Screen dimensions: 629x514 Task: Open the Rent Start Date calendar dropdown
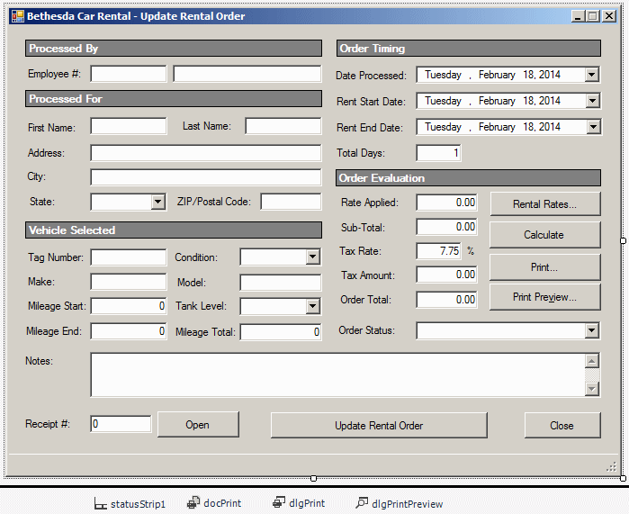point(592,101)
